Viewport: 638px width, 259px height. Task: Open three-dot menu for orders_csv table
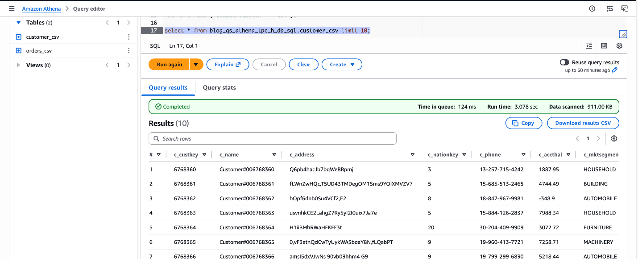coord(129,51)
